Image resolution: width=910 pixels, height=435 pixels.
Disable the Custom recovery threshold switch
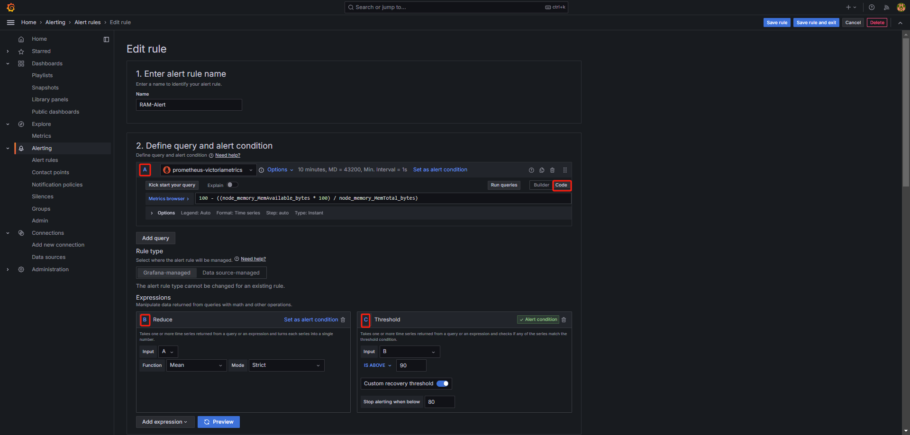443,384
